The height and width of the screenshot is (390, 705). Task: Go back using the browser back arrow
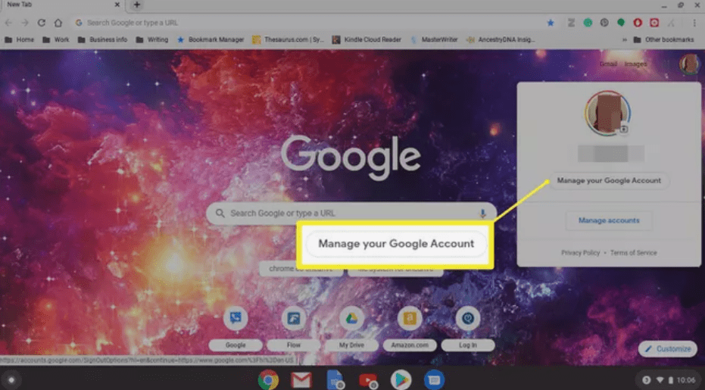pyautogui.click(x=8, y=23)
